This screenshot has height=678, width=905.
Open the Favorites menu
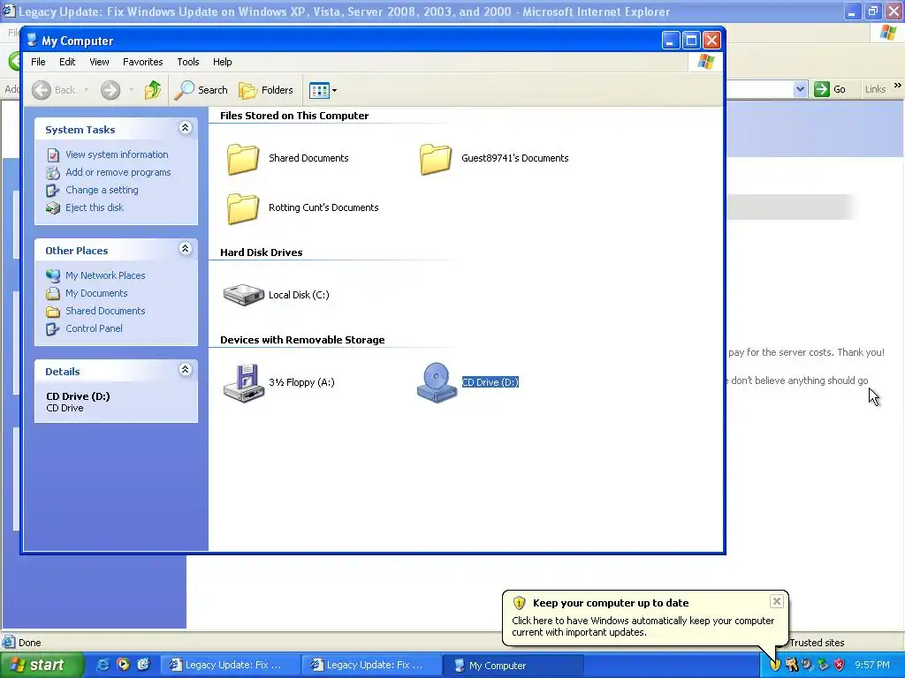point(142,62)
